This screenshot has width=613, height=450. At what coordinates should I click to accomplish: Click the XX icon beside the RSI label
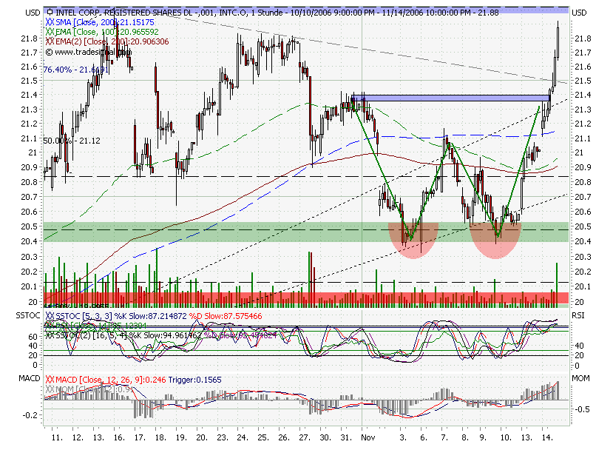click(x=50, y=325)
